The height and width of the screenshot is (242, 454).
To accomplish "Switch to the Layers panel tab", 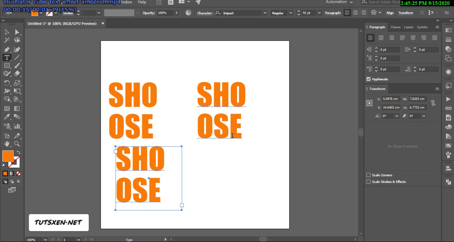I will (409, 27).
